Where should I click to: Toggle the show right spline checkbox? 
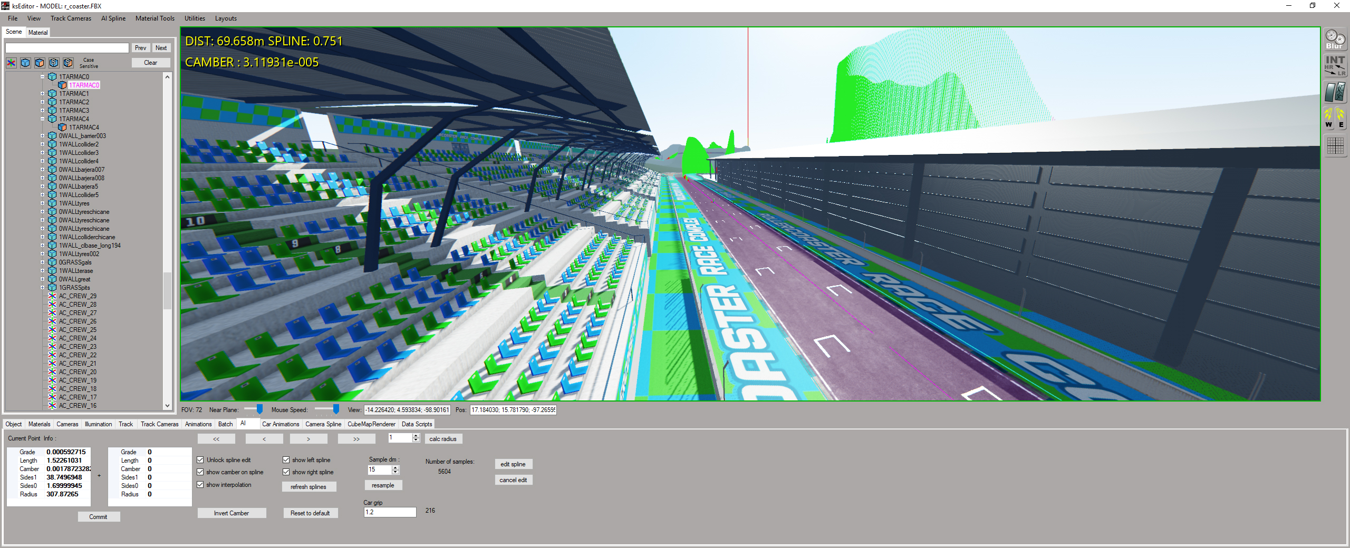point(286,472)
